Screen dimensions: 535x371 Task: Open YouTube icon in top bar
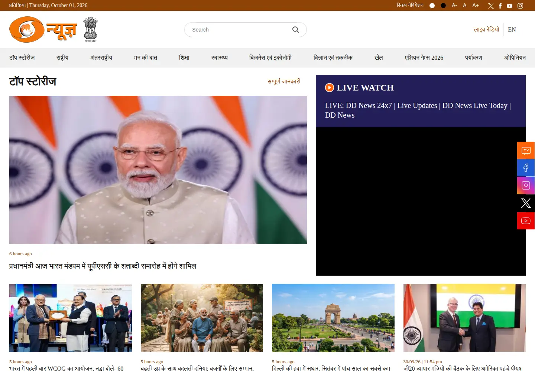509,6
